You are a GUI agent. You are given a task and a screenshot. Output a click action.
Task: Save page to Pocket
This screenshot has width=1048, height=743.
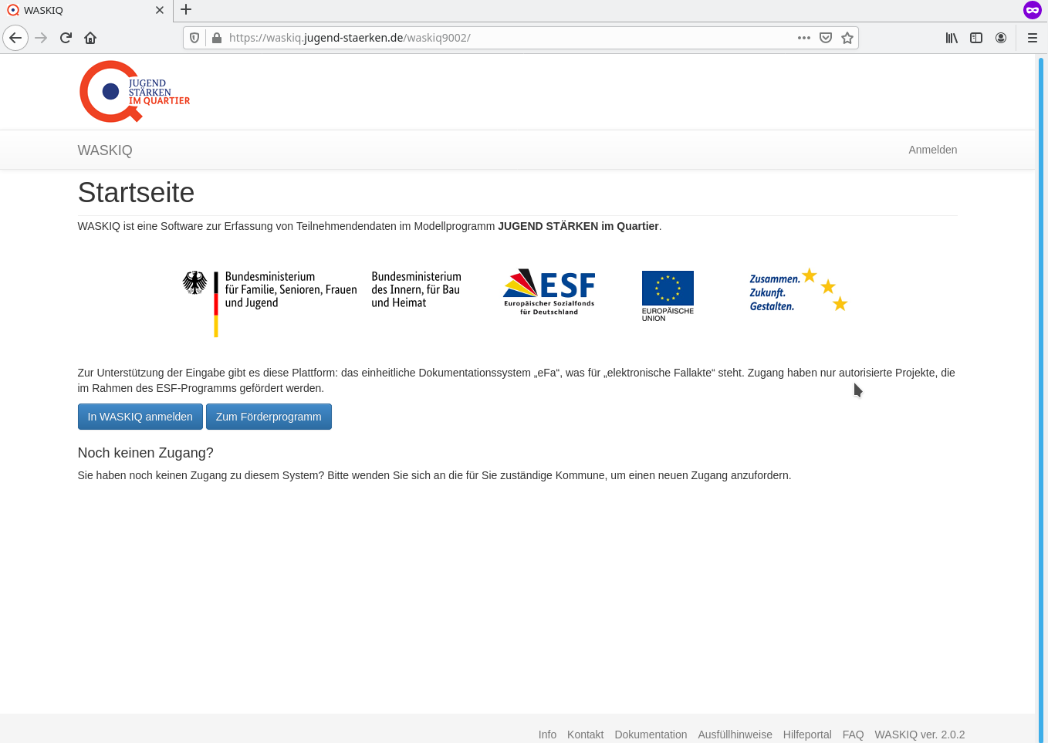(x=825, y=38)
